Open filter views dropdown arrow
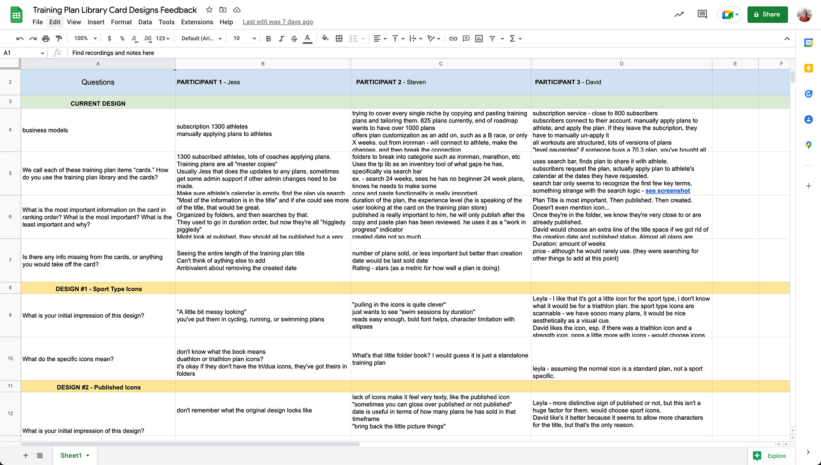This screenshot has height=465, width=821. (502, 39)
